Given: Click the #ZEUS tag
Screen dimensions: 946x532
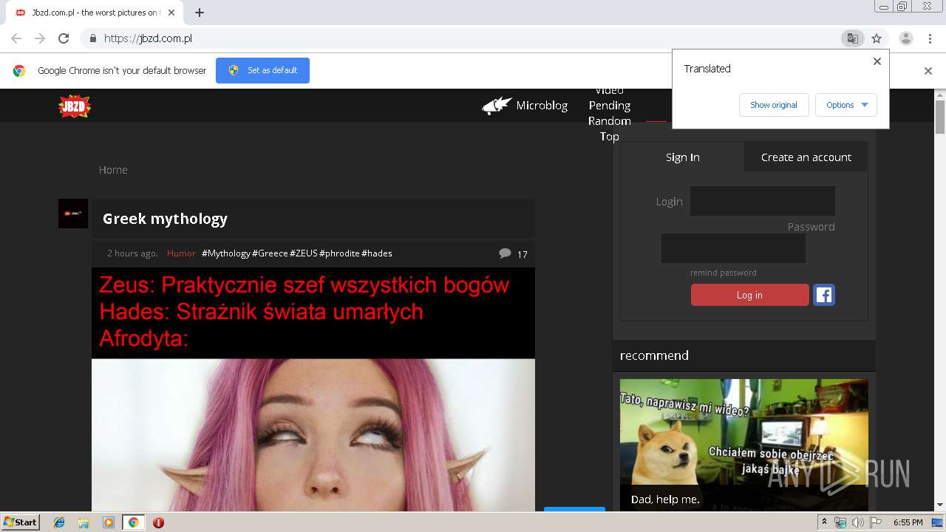Looking at the screenshot, I should point(304,253).
